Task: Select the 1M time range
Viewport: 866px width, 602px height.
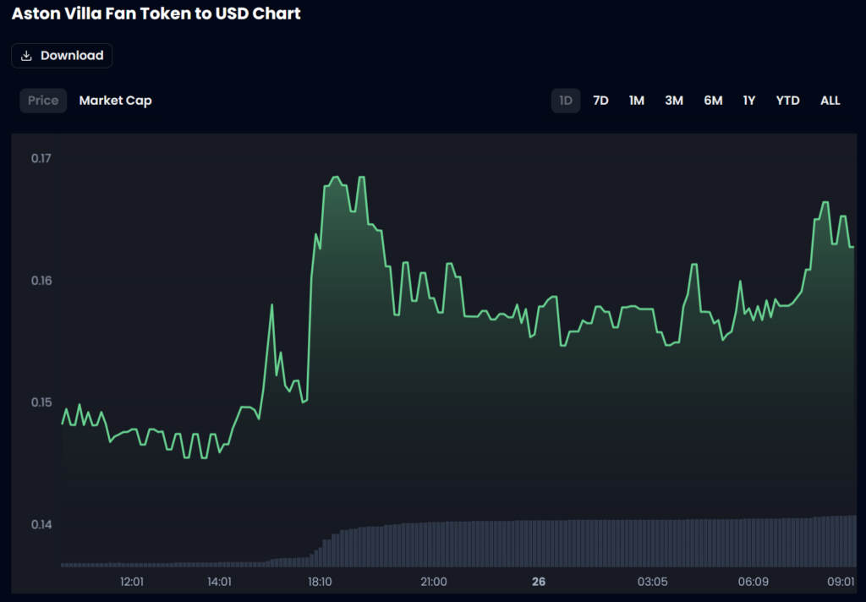Action: 637,101
